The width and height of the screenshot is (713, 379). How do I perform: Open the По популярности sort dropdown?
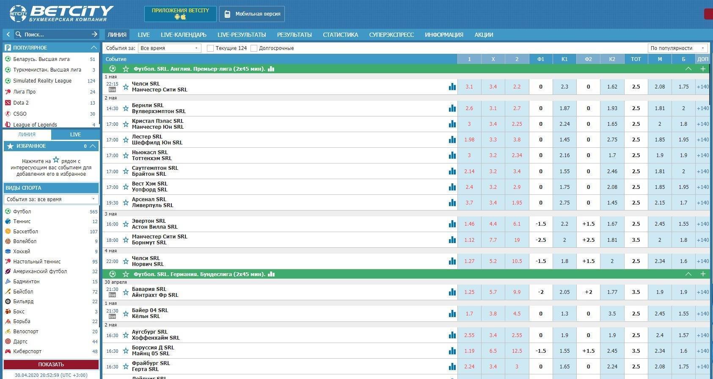[x=677, y=48]
